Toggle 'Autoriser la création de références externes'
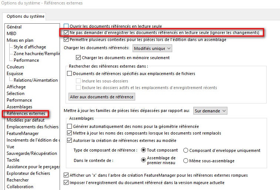The image size is (280, 190). point(69,140)
